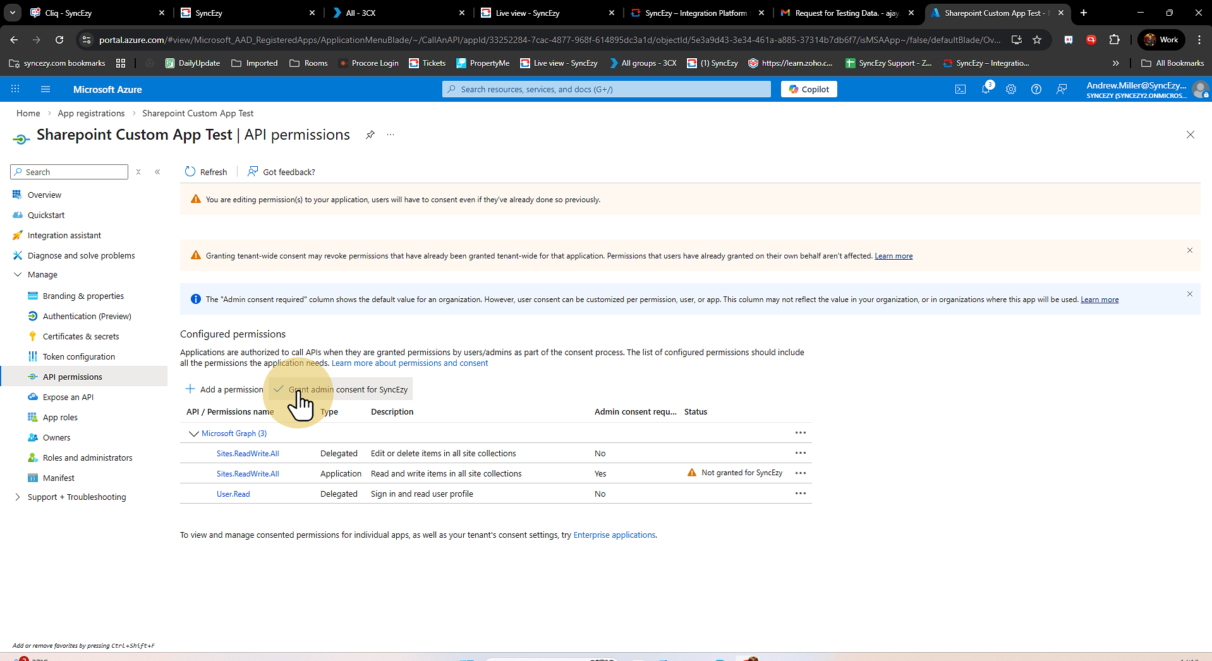Image resolution: width=1212 pixels, height=661 pixels.
Task: Click the Refresh permissions button
Action: click(x=206, y=172)
